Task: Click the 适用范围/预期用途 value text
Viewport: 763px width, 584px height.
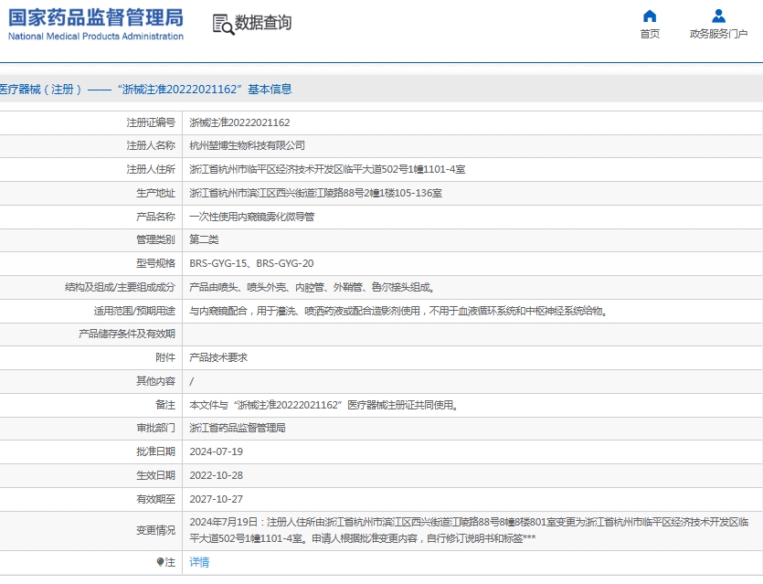Action: click(x=399, y=311)
